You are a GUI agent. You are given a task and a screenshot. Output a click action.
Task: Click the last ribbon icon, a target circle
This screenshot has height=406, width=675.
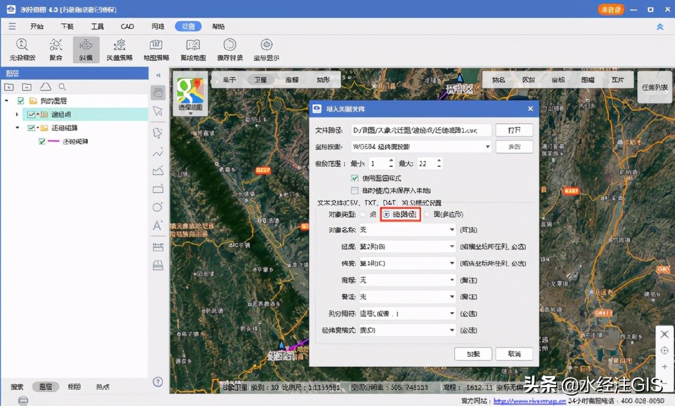click(267, 45)
